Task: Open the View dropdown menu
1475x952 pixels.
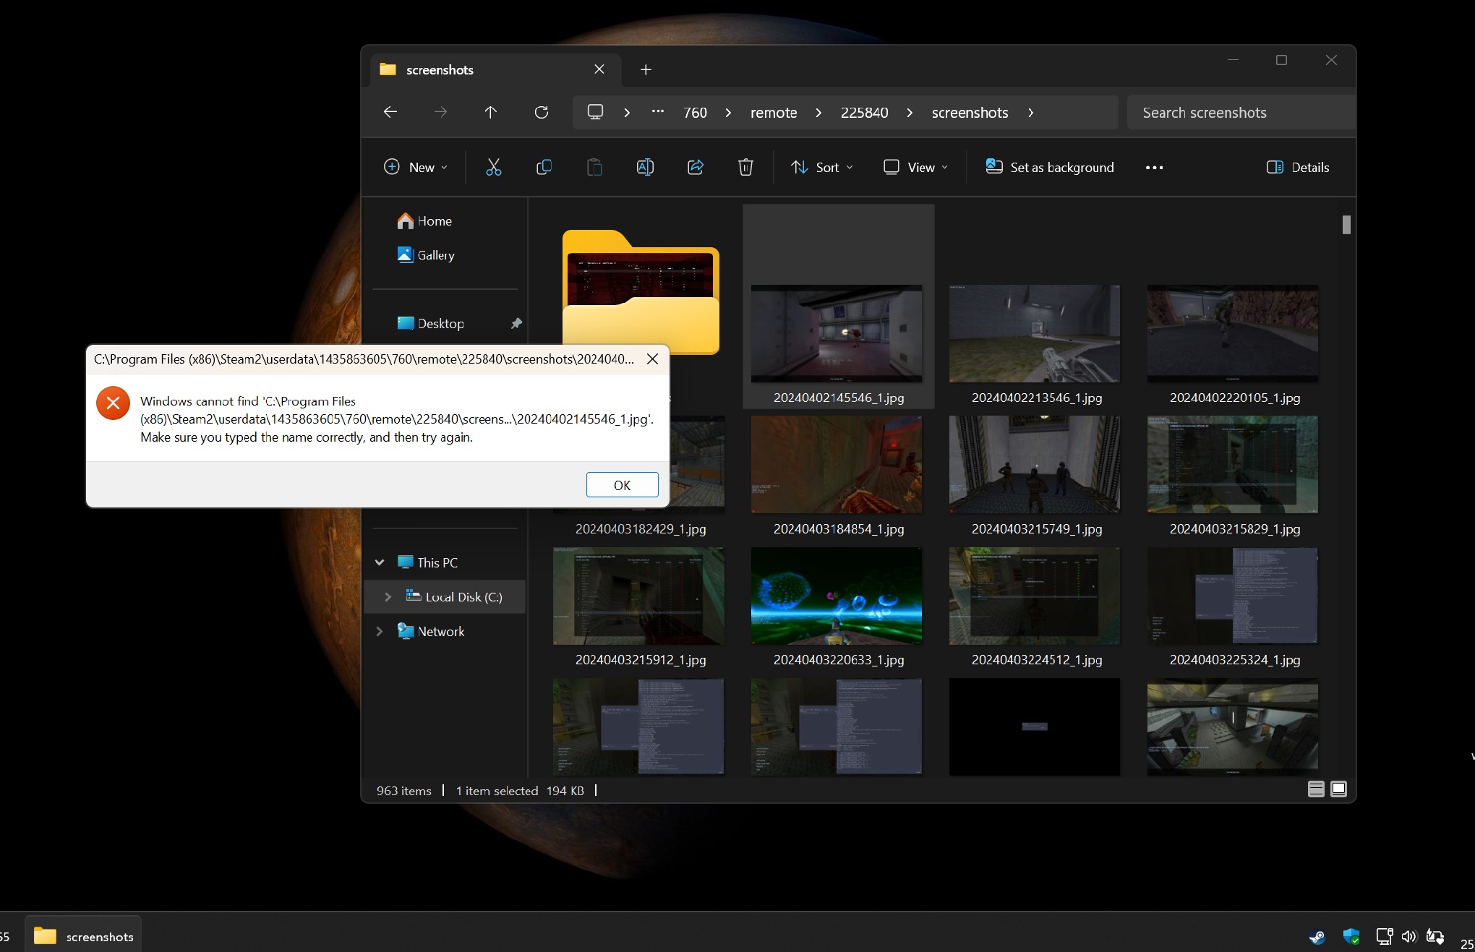Action: tap(915, 168)
